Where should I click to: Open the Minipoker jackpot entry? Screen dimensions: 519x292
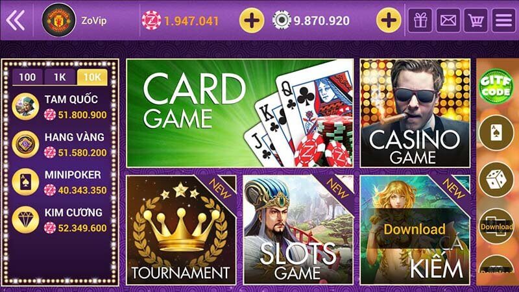click(x=60, y=182)
